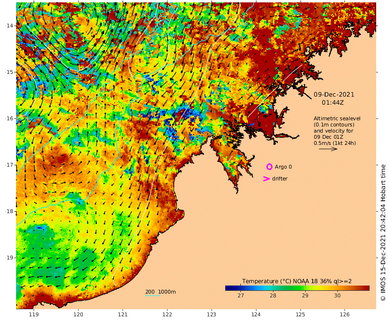Click the latitude '-19' axis label
388x322 pixels.
tap(9, 258)
